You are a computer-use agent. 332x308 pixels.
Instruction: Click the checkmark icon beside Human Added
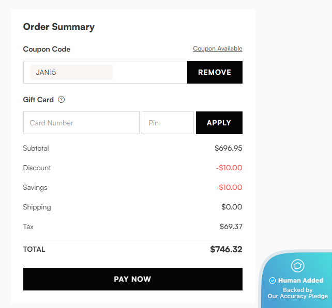[273, 281]
